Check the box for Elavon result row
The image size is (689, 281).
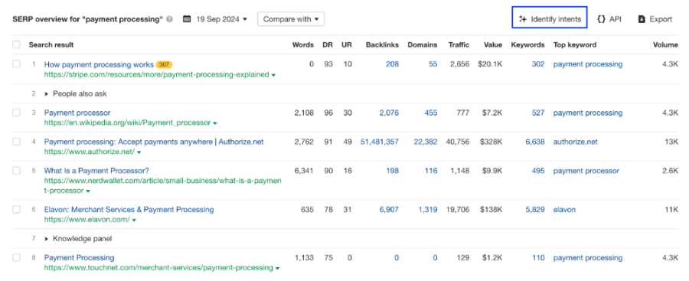tap(16, 209)
